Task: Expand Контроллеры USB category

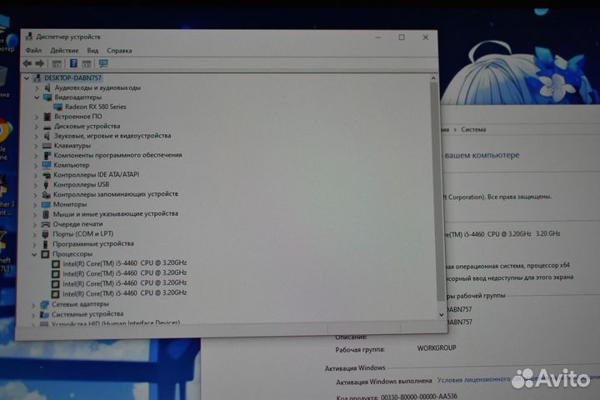Action: (x=36, y=185)
